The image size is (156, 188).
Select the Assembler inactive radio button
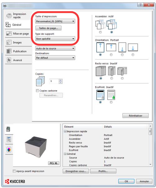(100, 32)
